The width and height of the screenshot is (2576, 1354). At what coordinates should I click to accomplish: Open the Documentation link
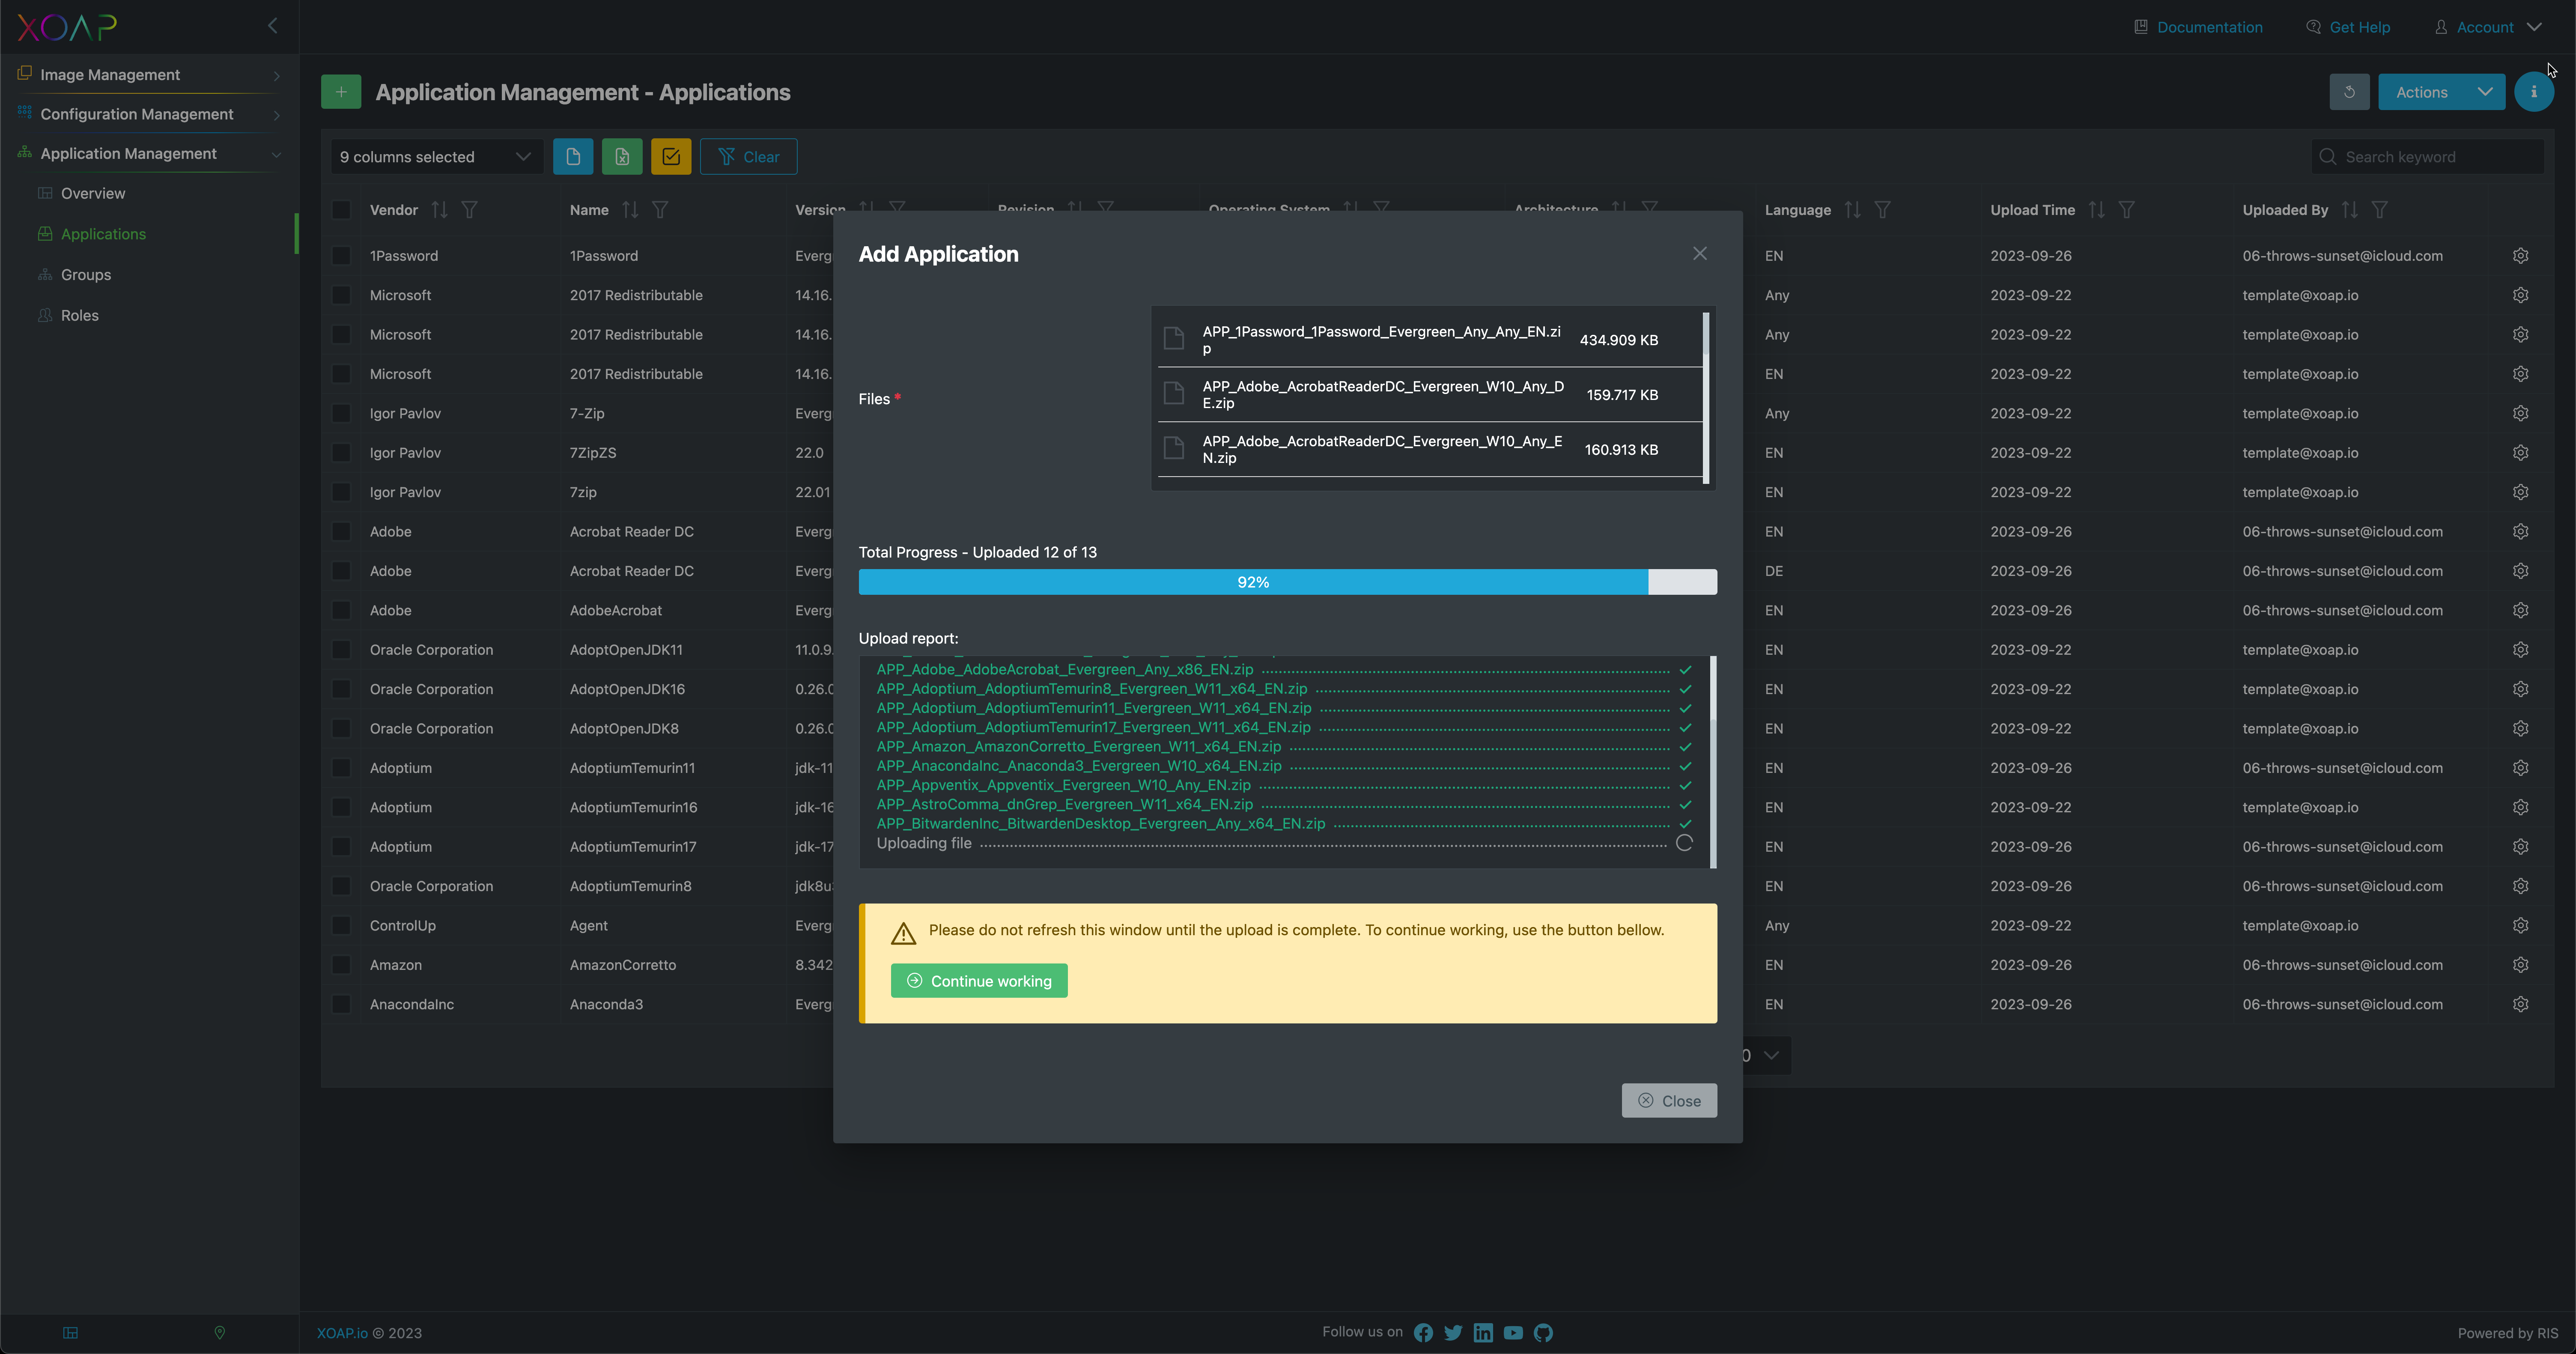coord(2198,27)
